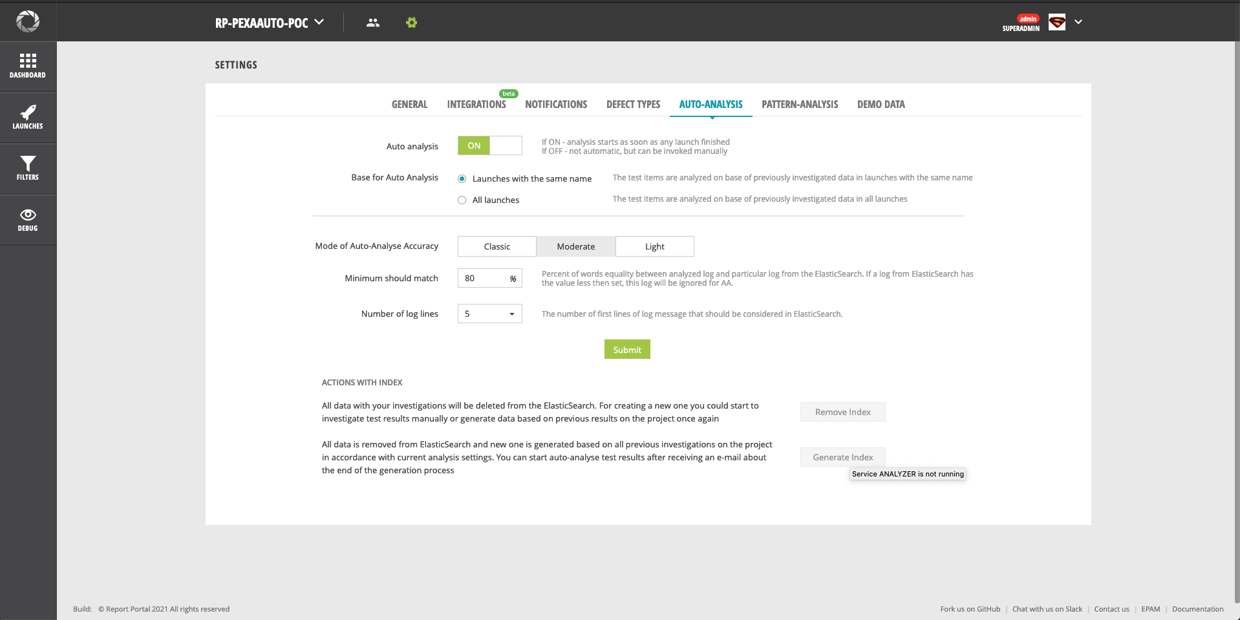Open the Contact us link

point(1111,609)
